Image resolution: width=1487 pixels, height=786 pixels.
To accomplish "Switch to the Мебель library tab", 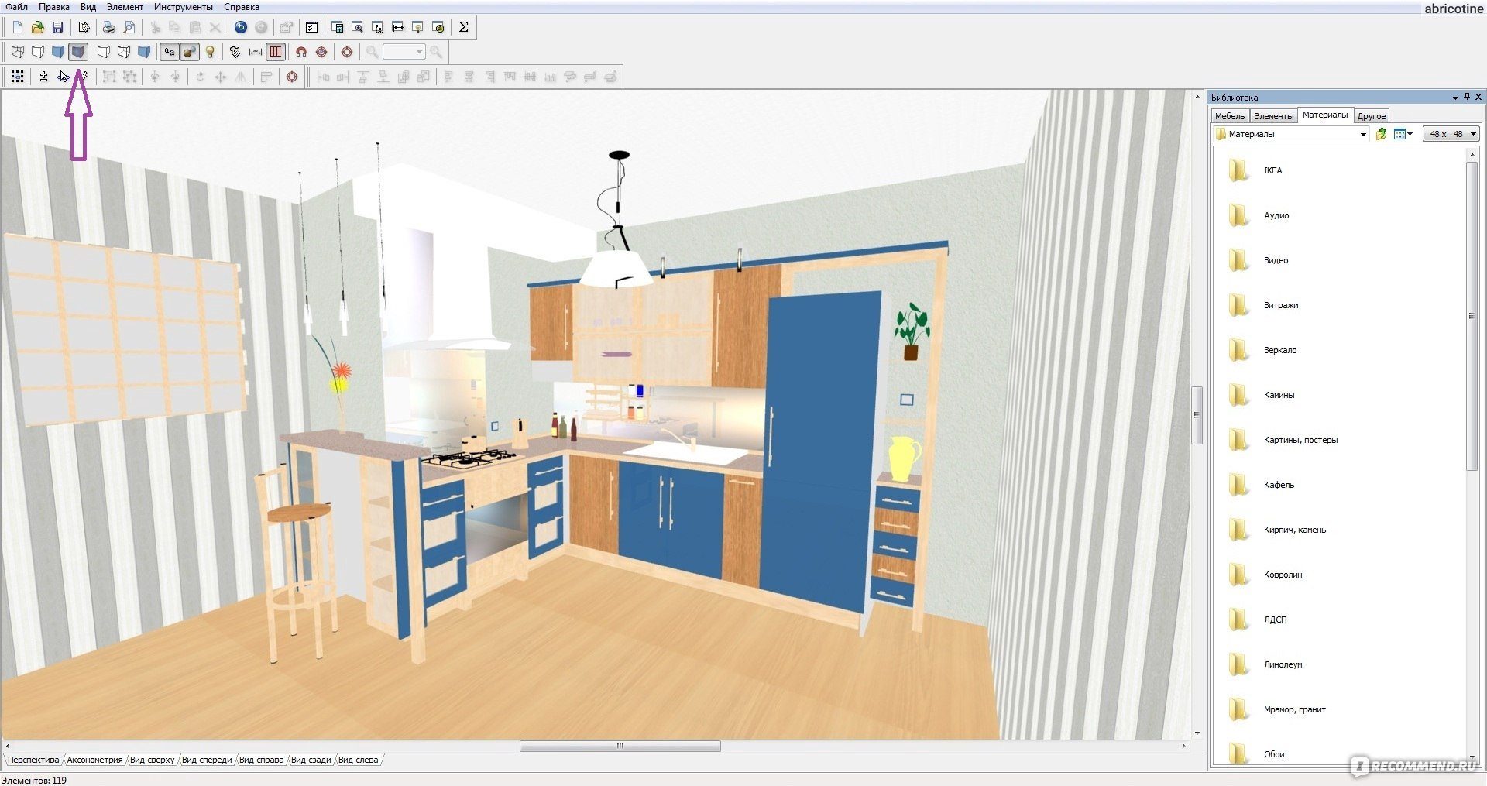I will pyautogui.click(x=1229, y=116).
